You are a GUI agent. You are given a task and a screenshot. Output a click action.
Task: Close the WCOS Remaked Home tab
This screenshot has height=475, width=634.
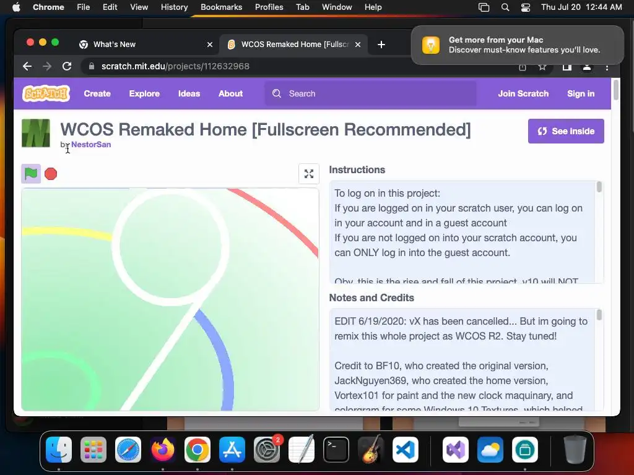[358, 45]
